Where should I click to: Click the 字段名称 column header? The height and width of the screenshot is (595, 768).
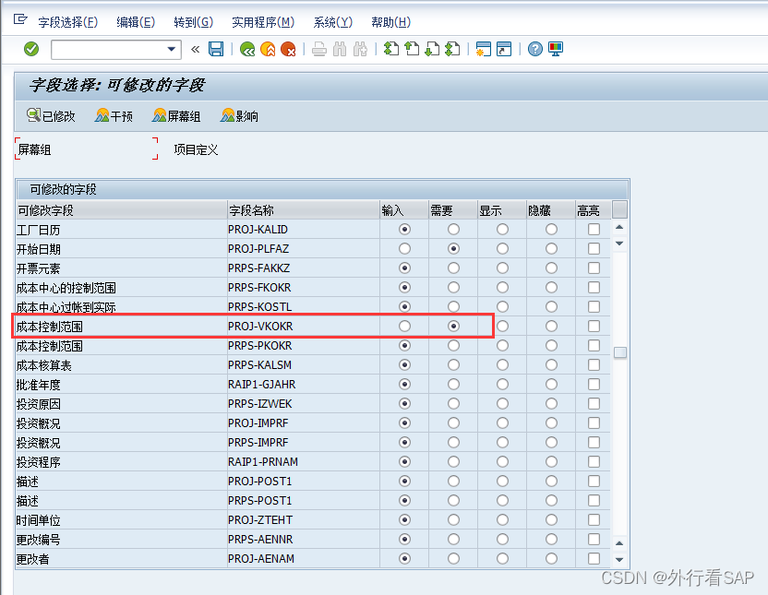click(x=303, y=210)
